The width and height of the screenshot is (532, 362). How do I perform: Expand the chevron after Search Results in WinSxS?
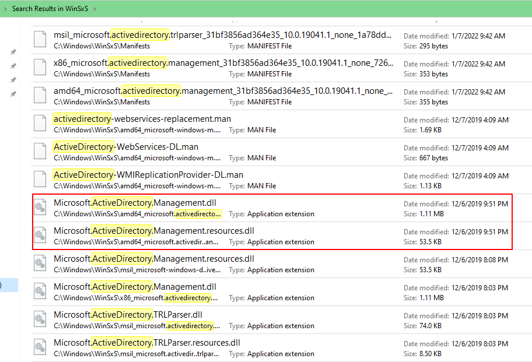94,9
